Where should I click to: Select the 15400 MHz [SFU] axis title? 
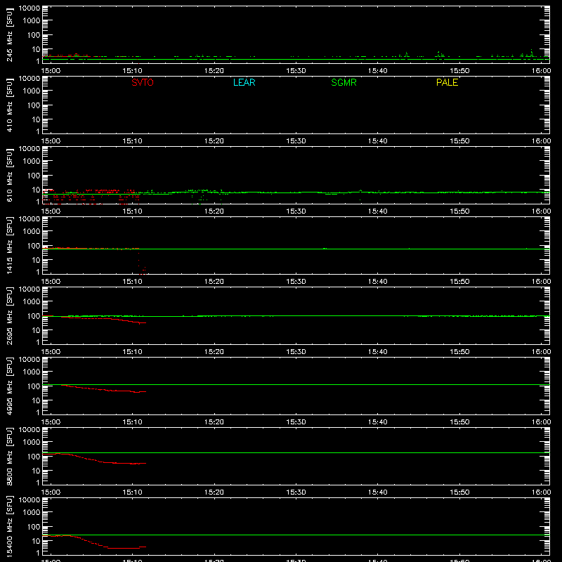coord(9,526)
